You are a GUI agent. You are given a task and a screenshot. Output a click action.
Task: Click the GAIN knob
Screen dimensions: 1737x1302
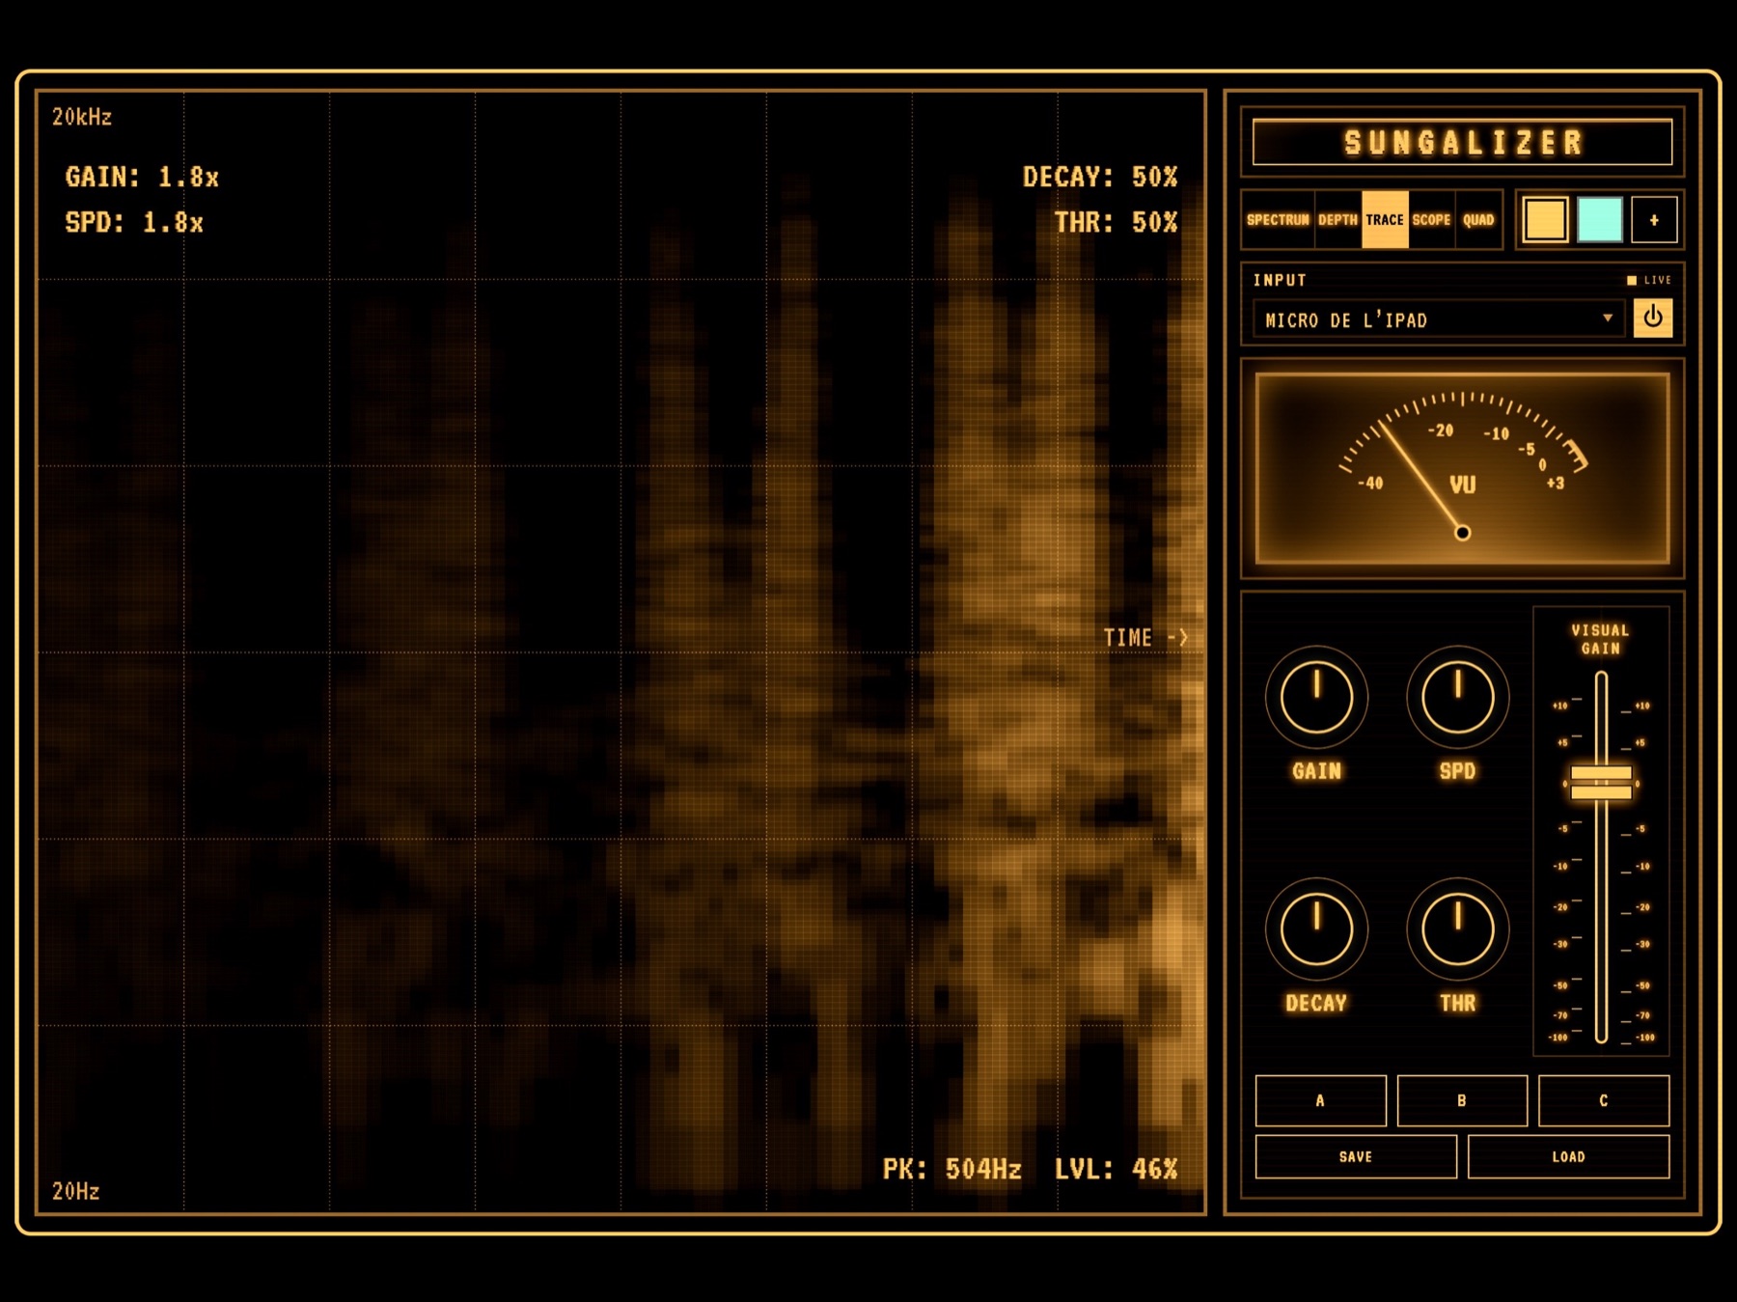point(1316,697)
